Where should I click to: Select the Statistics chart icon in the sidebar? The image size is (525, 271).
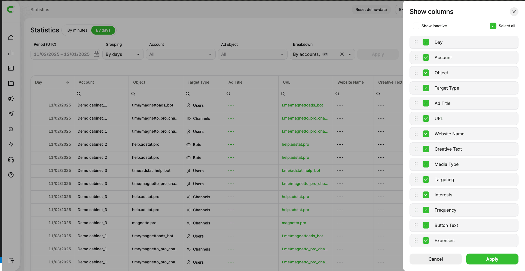pyautogui.click(x=11, y=53)
